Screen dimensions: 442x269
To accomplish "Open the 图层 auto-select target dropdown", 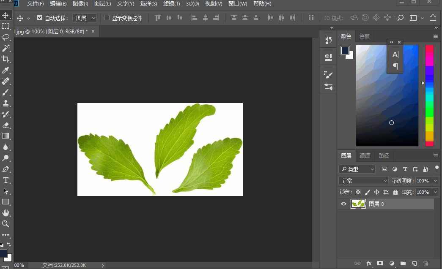I will pyautogui.click(x=85, y=18).
